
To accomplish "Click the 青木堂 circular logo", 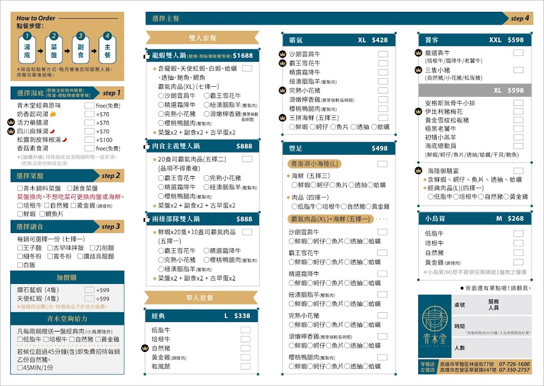I will (x=435, y=319).
